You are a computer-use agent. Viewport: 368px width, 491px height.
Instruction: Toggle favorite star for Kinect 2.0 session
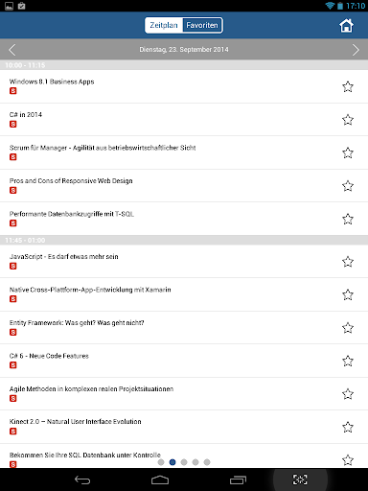pos(348,427)
